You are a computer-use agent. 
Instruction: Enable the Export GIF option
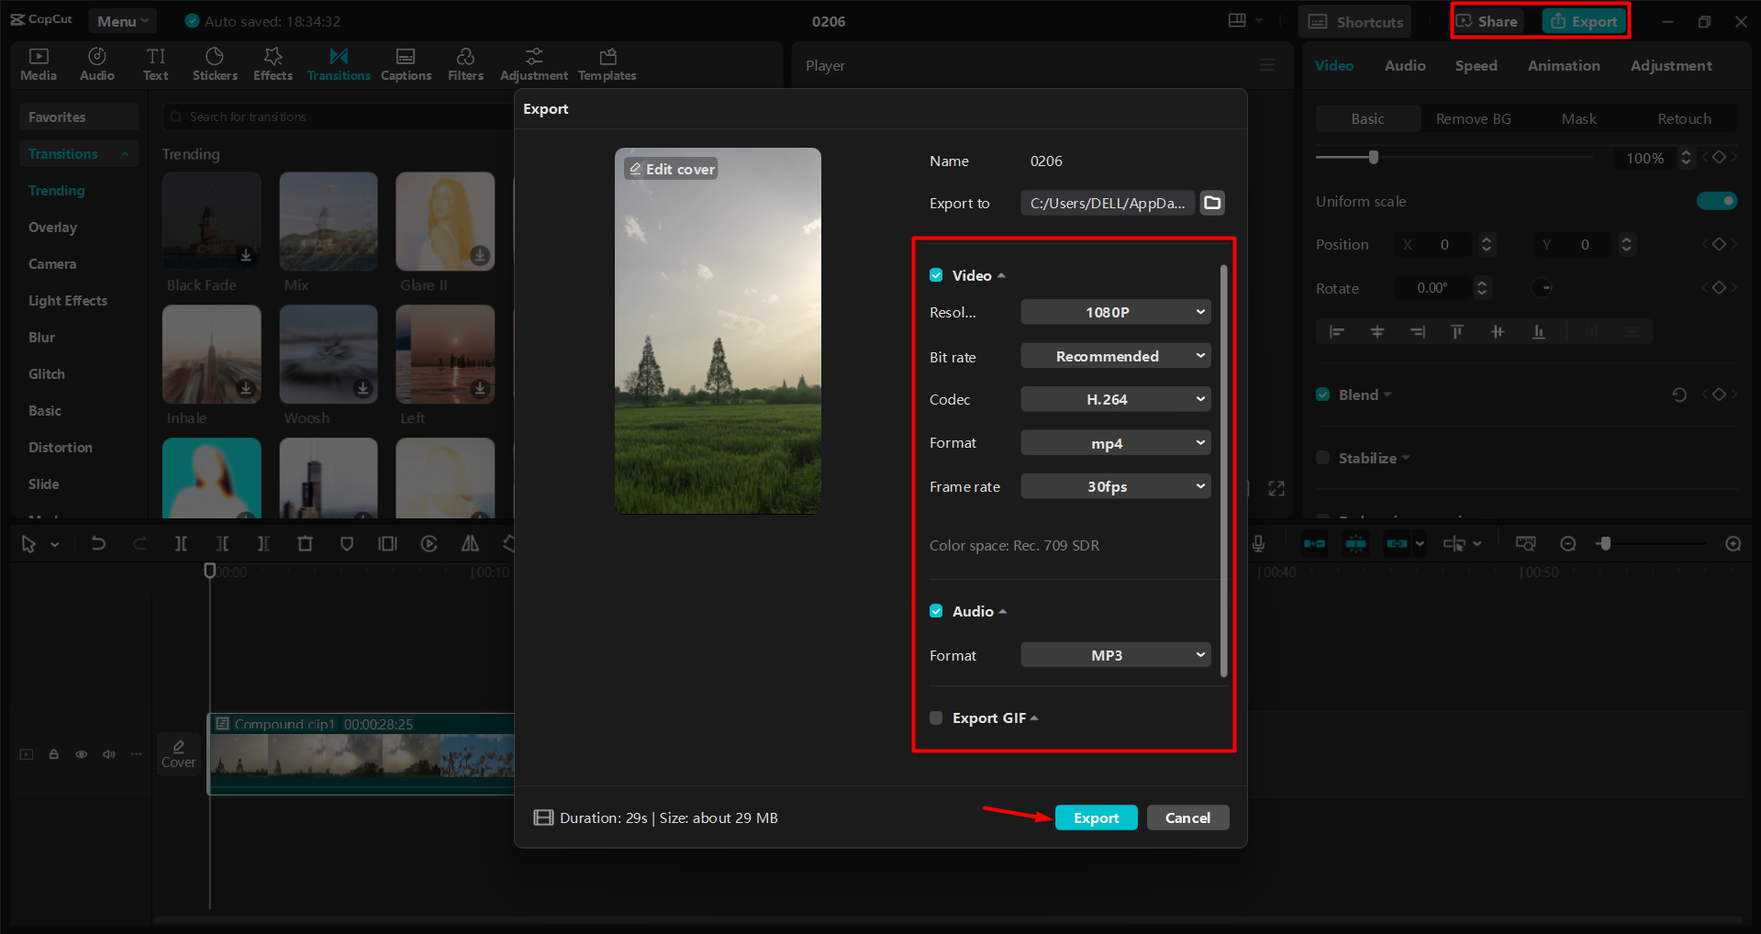pyautogui.click(x=936, y=717)
